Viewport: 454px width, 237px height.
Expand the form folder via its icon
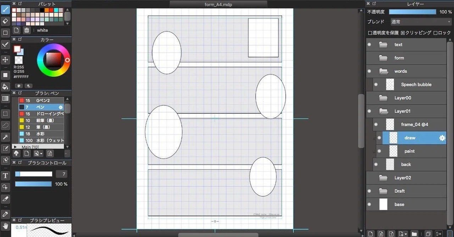point(383,58)
